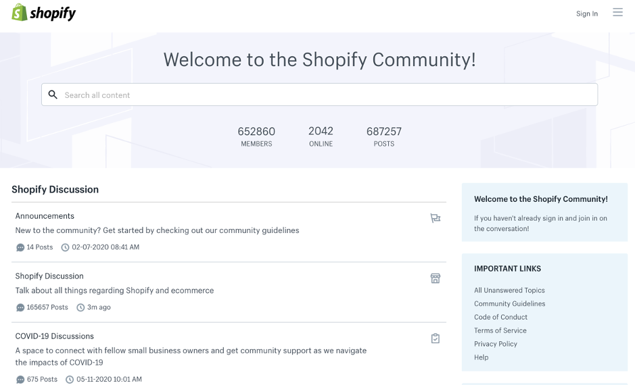635x385 pixels.
Task: Click the large Welcome banner title
Action: (319, 59)
